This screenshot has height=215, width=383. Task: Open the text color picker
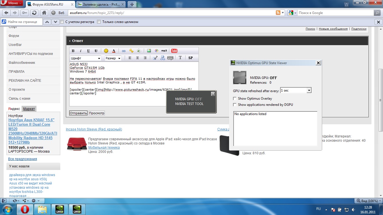[114, 51]
